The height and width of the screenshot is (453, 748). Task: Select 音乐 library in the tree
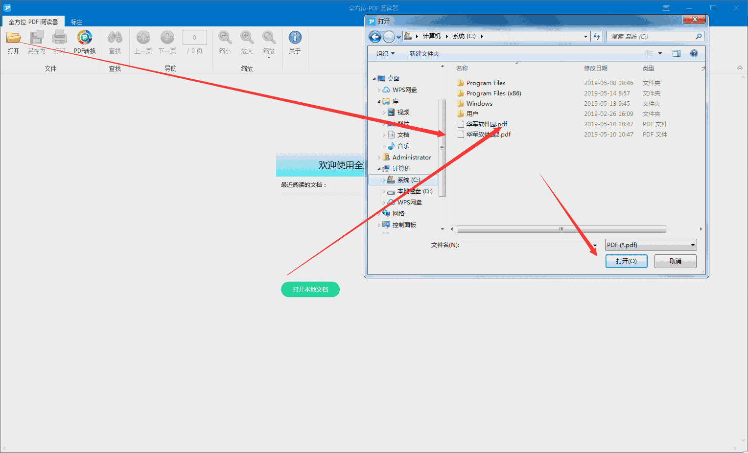403,146
